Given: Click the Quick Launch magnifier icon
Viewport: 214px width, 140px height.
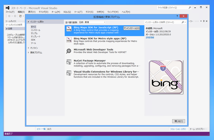Looking at the screenshot, I should 190,8.
